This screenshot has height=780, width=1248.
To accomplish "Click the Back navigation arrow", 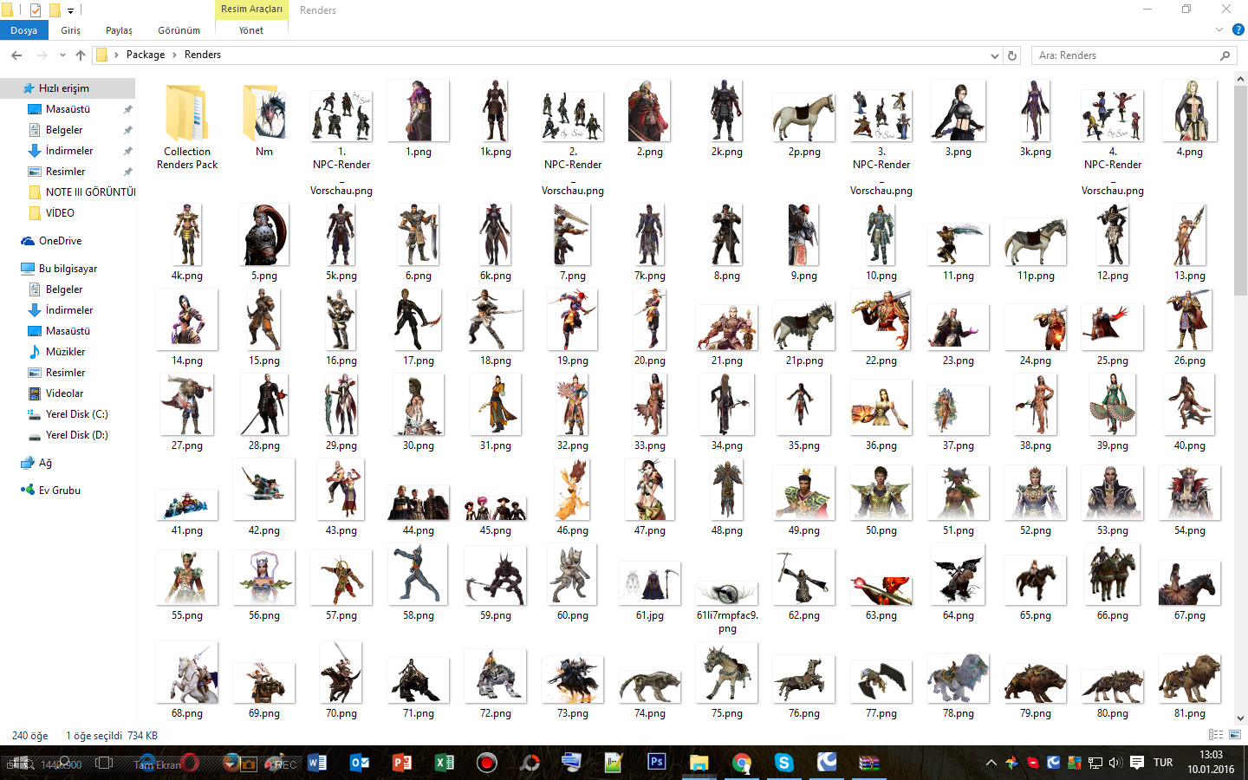I will click(16, 55).
